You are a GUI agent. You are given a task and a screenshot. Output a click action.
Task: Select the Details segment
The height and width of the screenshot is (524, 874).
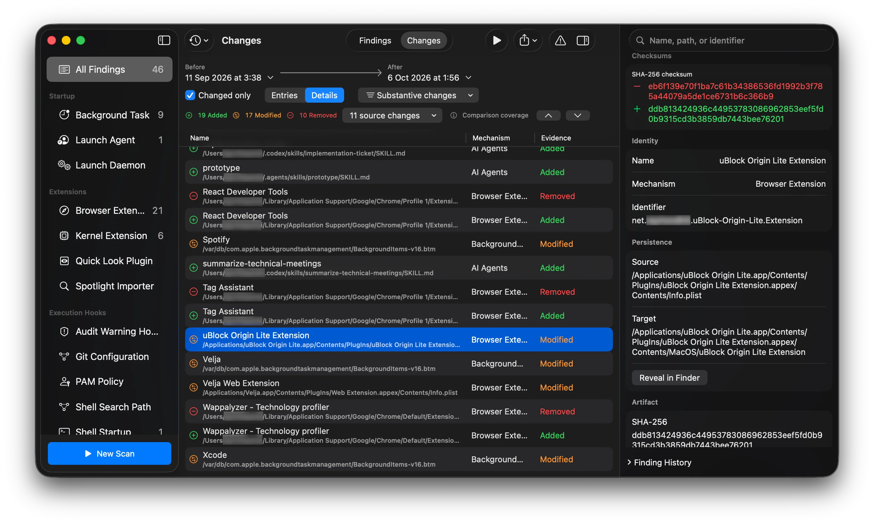pos(324,95)
